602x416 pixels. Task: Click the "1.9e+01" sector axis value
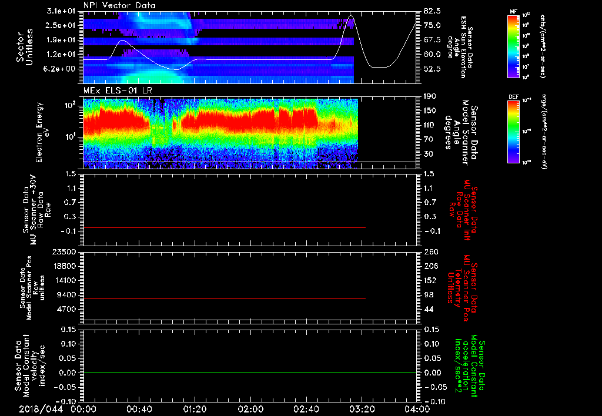click(60, 40)
